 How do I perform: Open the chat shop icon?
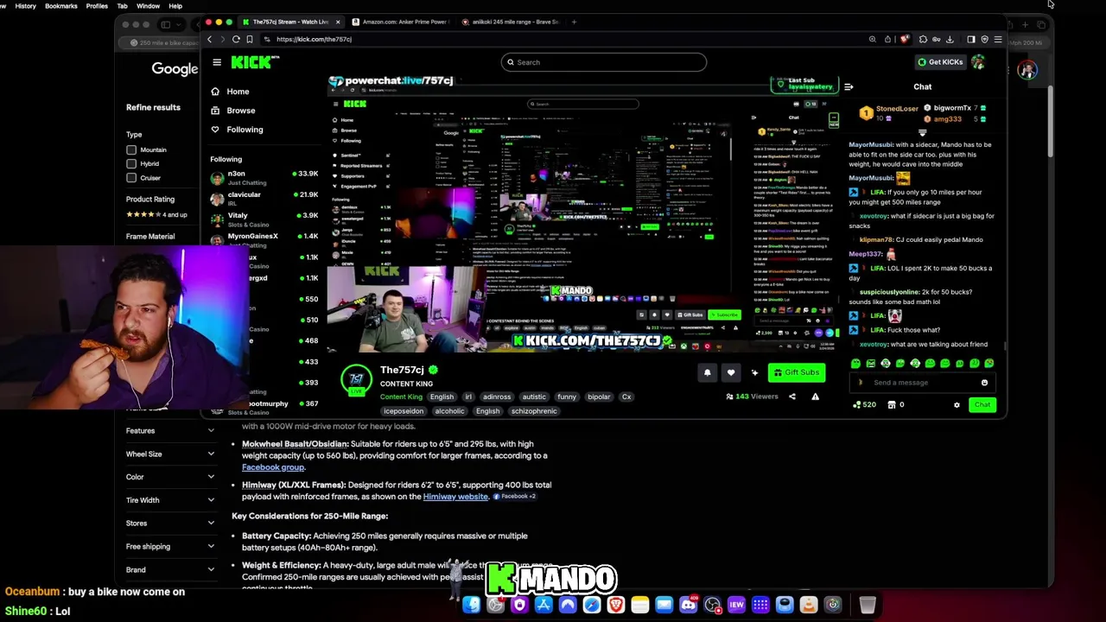[892, 405]
